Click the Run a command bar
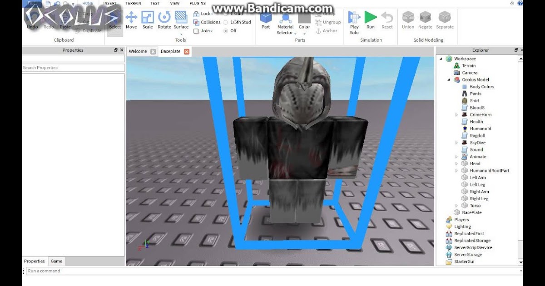This screenshot has height=286, width=545. 274,271
